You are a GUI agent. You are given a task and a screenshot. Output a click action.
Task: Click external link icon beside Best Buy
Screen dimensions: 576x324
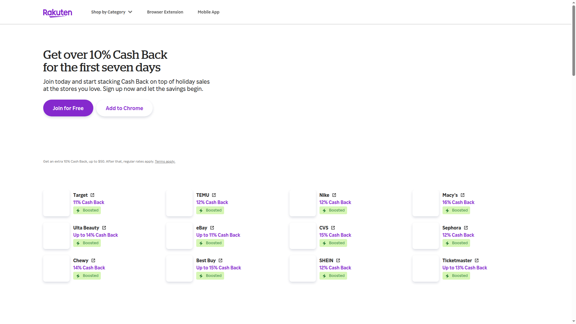[x=220, y=260]
